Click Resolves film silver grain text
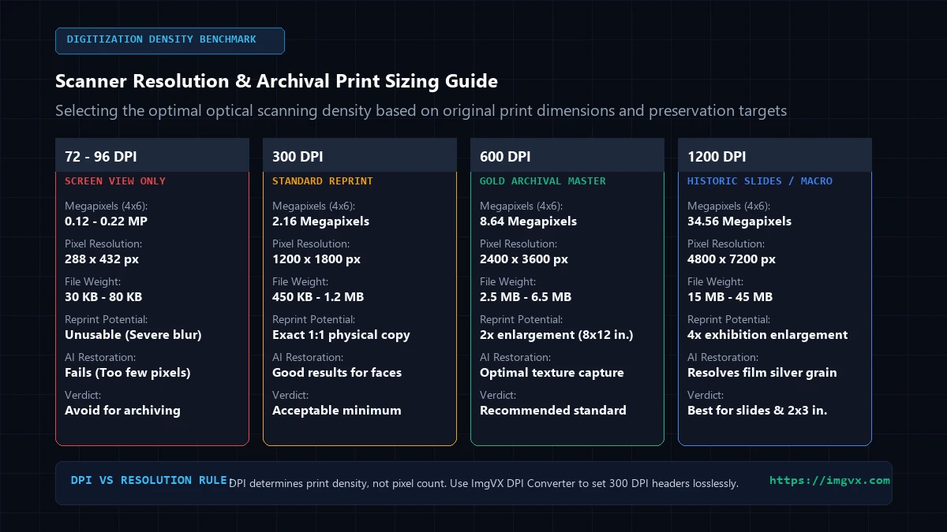Viewport: 947px width, 532px height. pyautogui.click(x=762, y=373)
